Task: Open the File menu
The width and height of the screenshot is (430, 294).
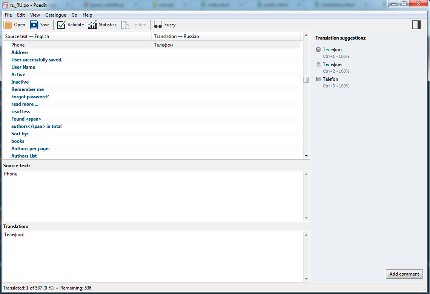Action: 8,15
